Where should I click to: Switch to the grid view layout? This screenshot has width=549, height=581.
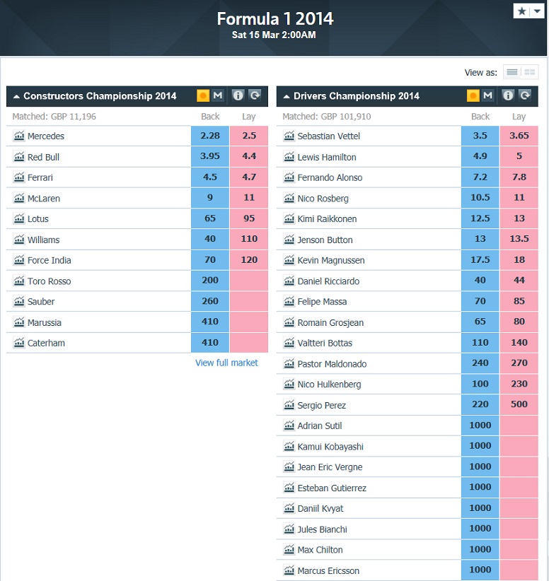tap(530, 72)
